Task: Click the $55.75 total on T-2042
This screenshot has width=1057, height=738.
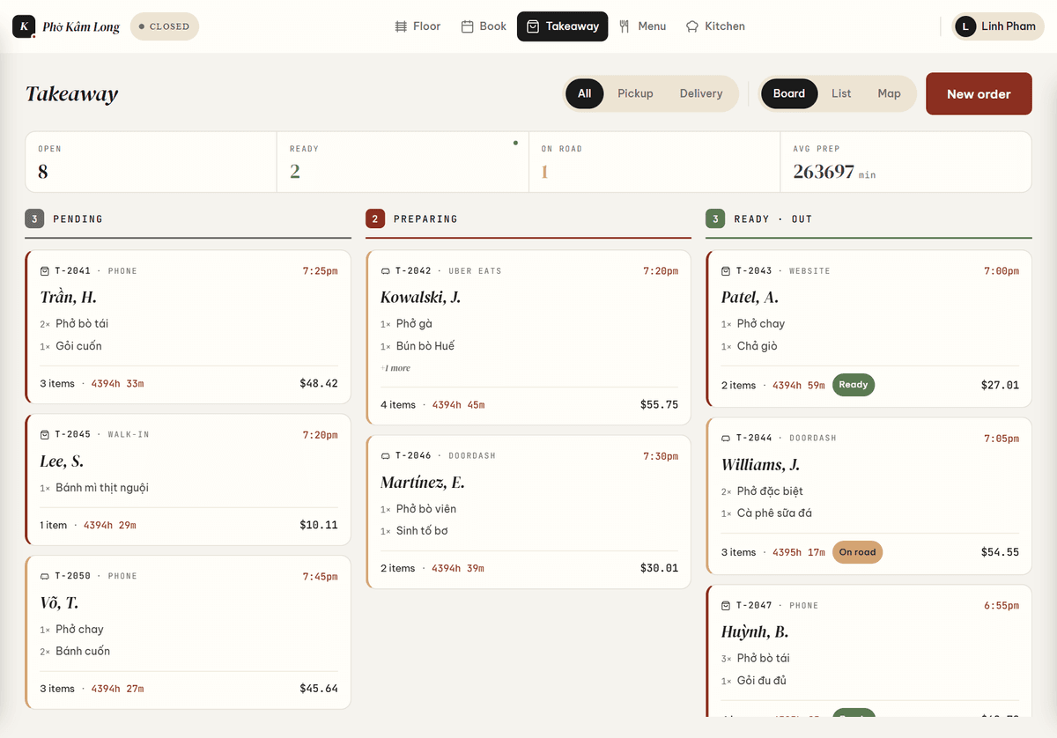Action: (x=659, y=405)
